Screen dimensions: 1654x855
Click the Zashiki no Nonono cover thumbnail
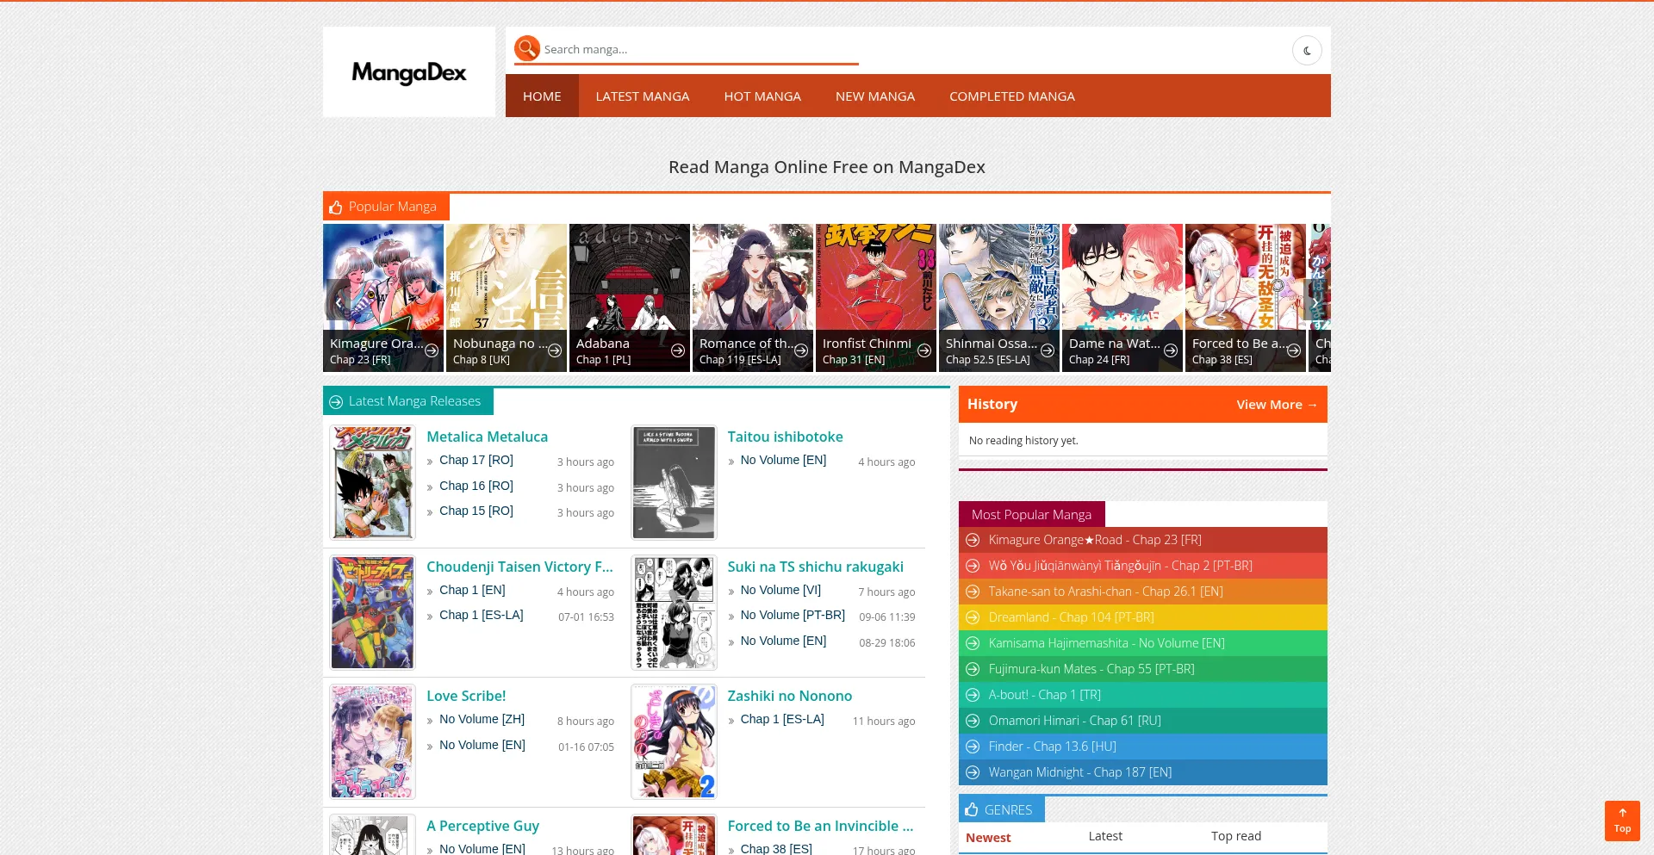coord(674,741)
